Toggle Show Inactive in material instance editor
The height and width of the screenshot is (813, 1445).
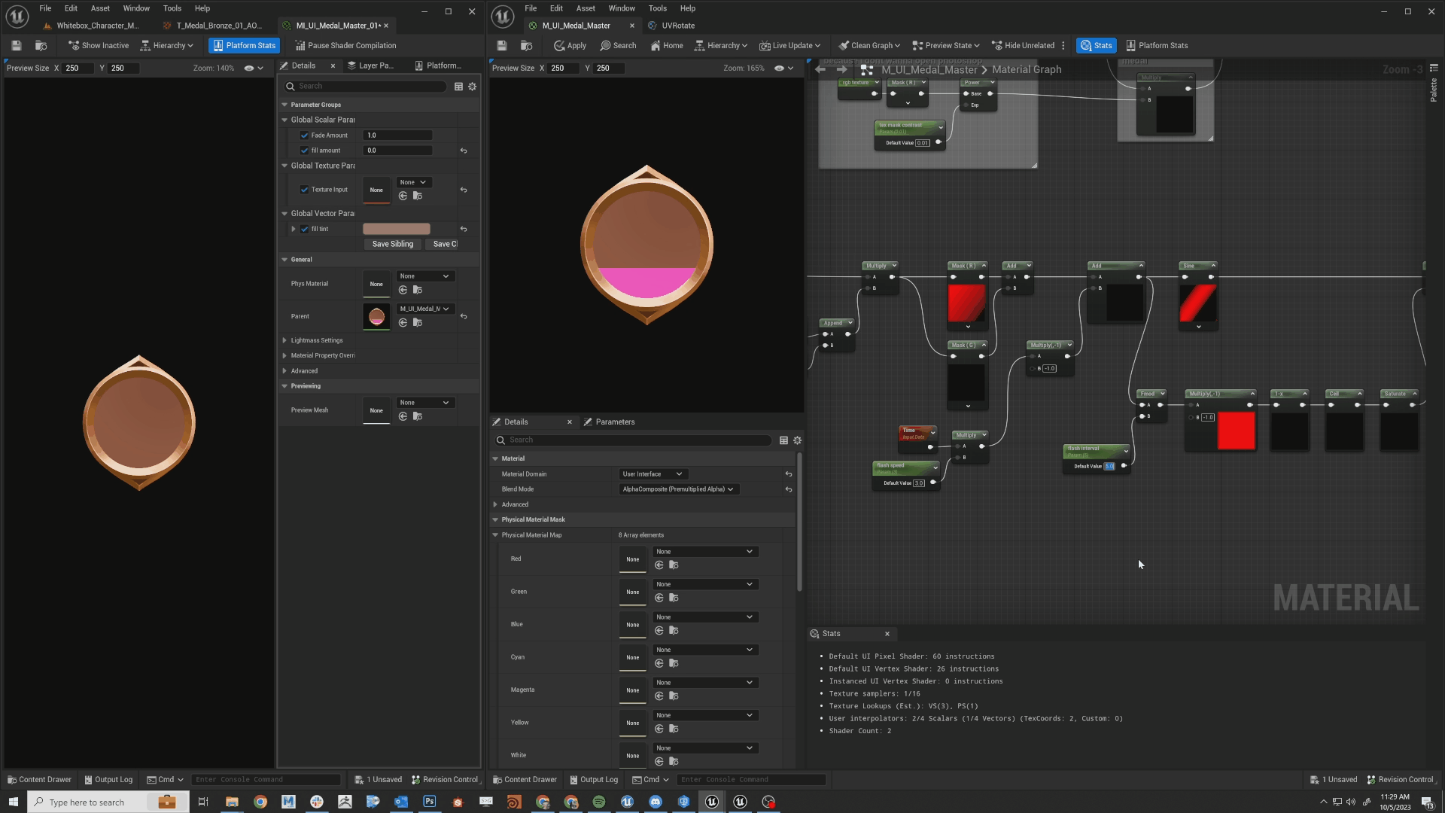[98, 46]
